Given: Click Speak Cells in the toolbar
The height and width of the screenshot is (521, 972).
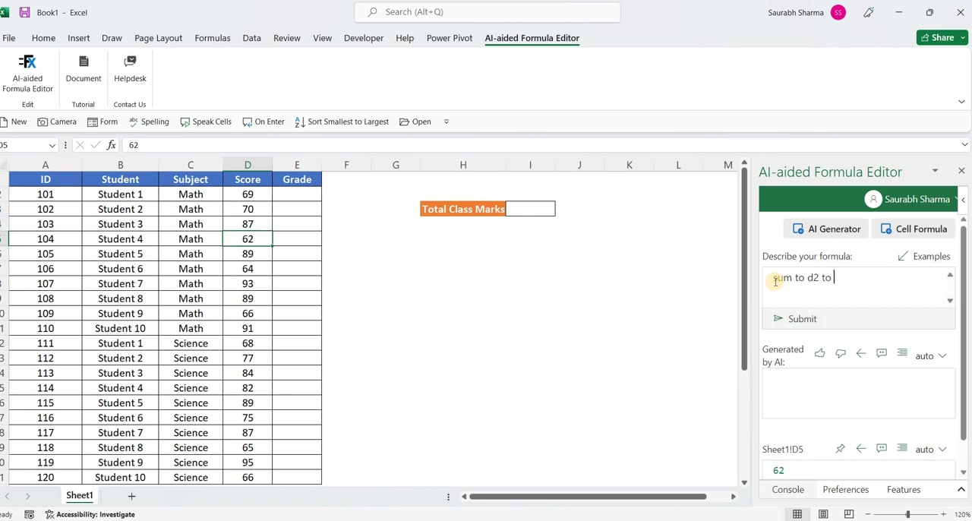Looking at the screenshot, I should 205,122.
